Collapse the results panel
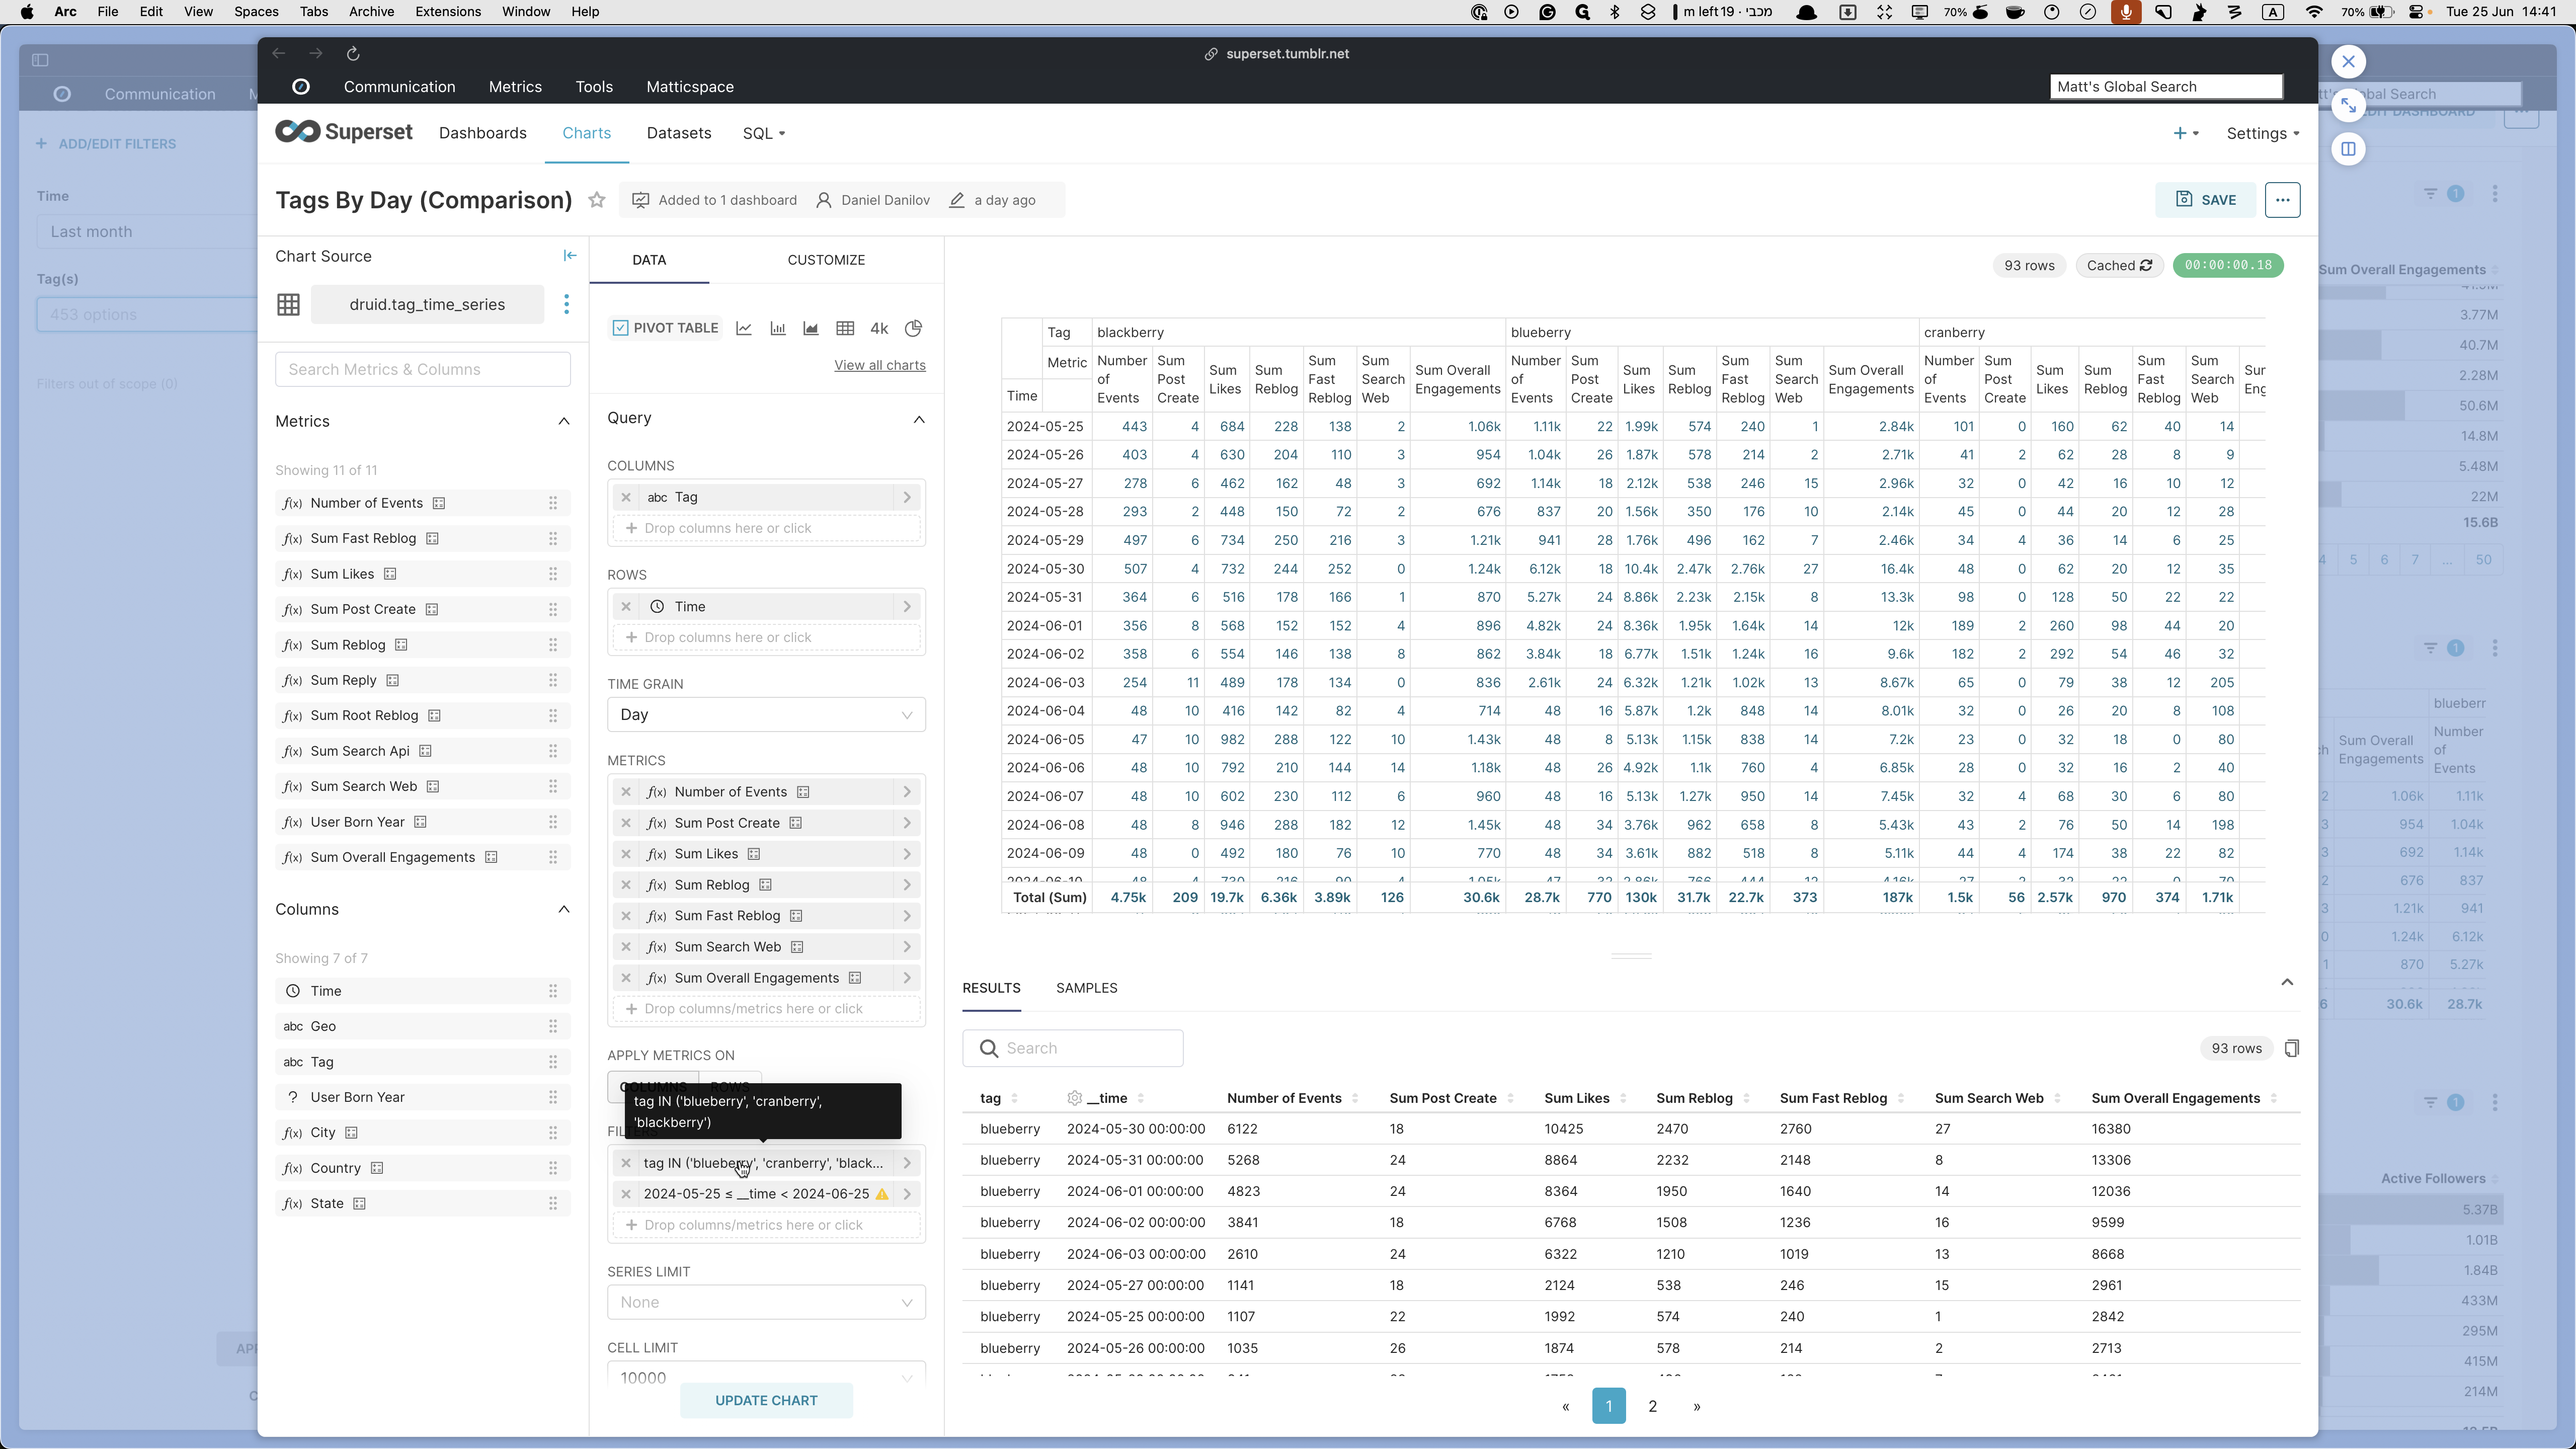This screenshot has width=2576, height=1449. click(x=2287, y=983)
